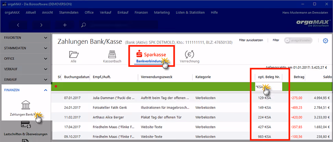333x142 pixels.
Task: Open the Einkauf menu
Action: click(123, 12)
